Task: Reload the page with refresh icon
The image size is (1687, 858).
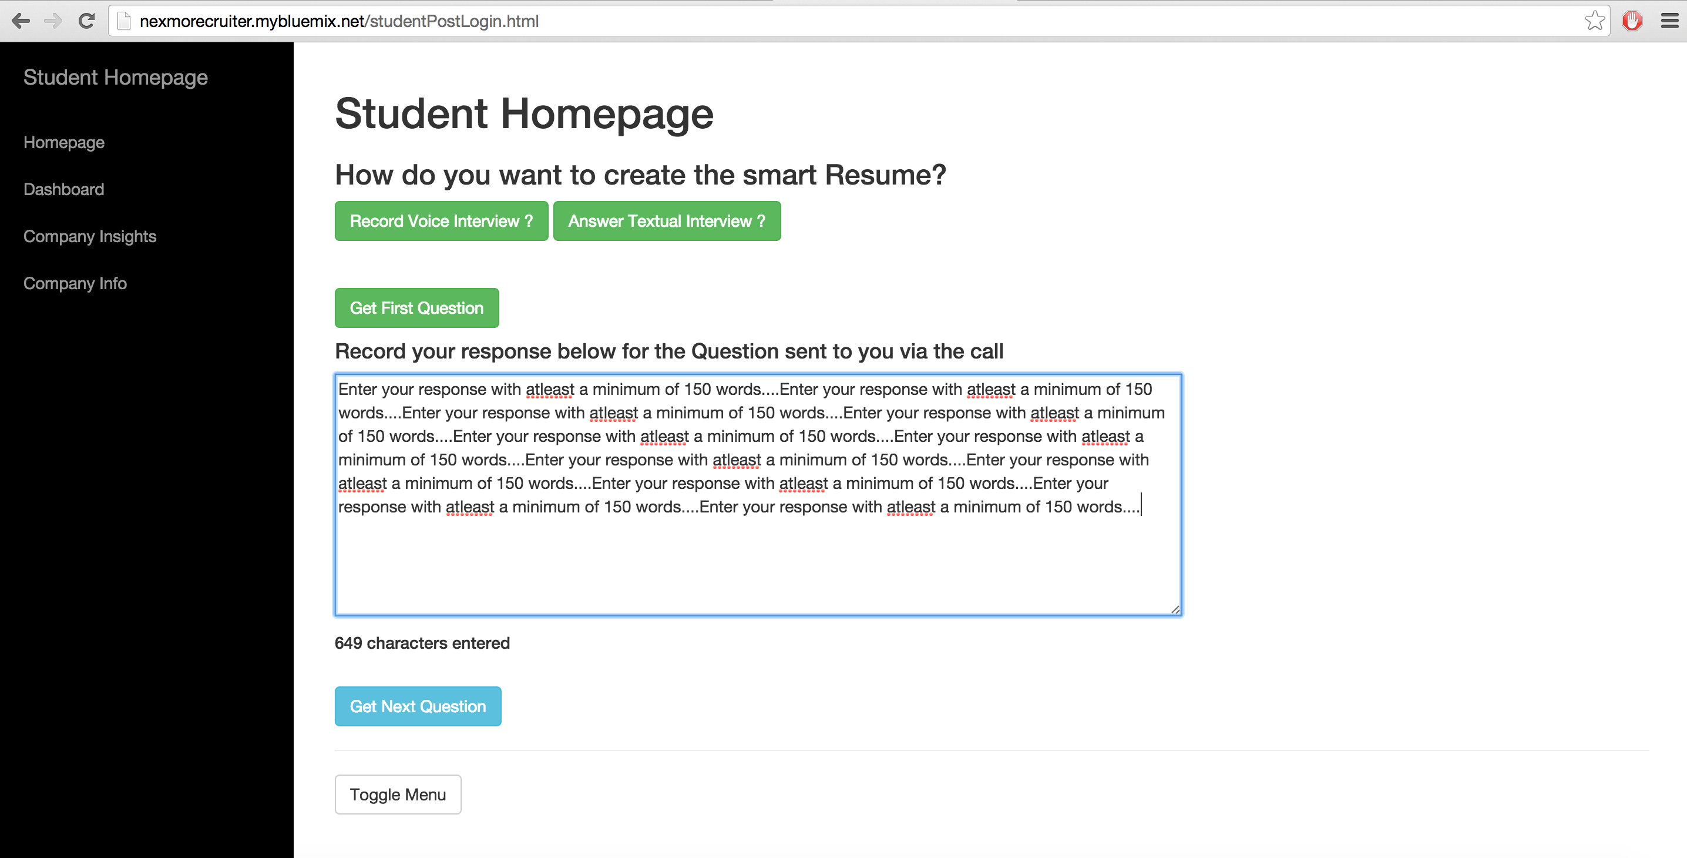Action: 86,21
